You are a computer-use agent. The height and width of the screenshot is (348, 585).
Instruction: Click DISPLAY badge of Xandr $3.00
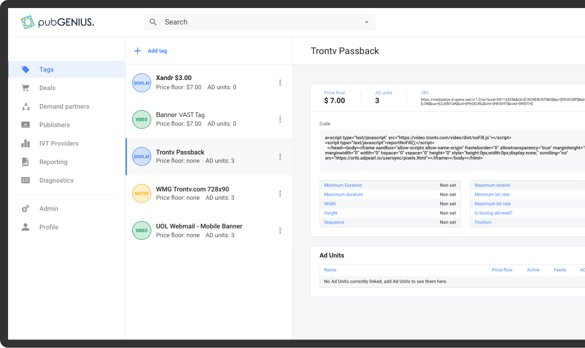[x=142, y=83]
